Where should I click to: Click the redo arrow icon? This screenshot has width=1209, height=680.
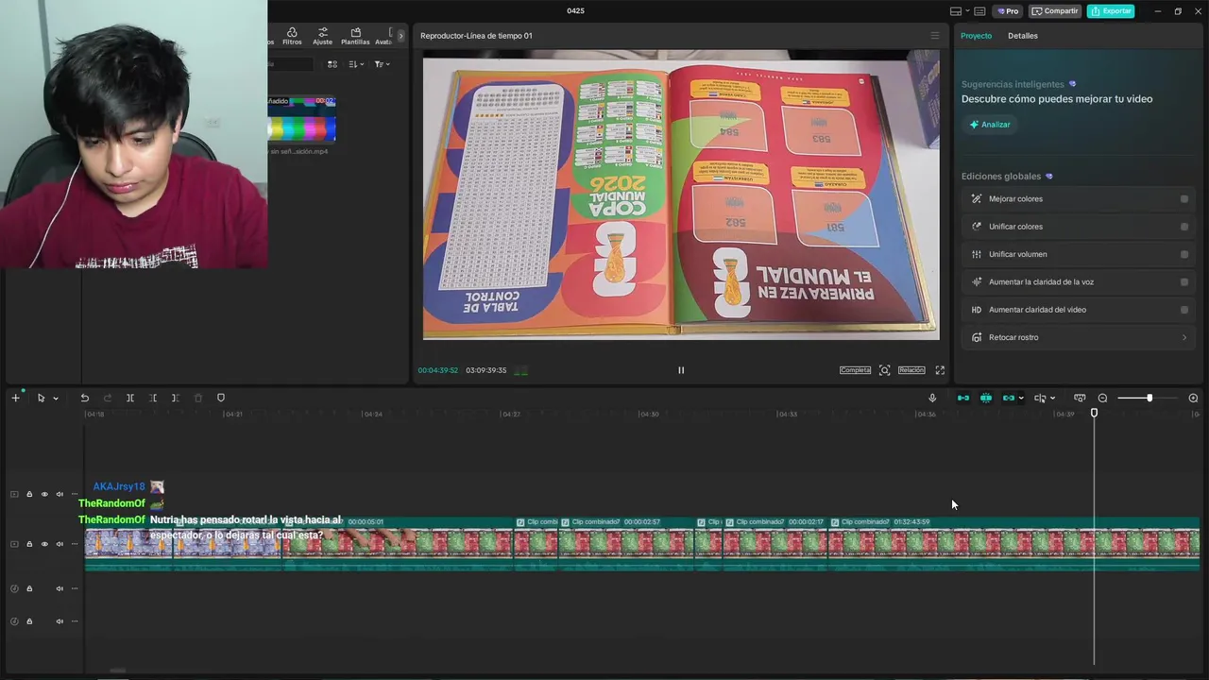click(107, 398)
